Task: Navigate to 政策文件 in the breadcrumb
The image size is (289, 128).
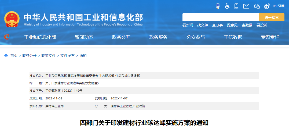Action: [x=48, y=56]
